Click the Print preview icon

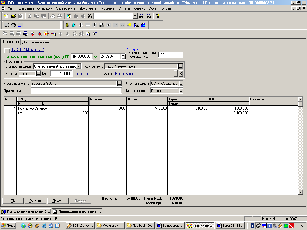point(60,16)
